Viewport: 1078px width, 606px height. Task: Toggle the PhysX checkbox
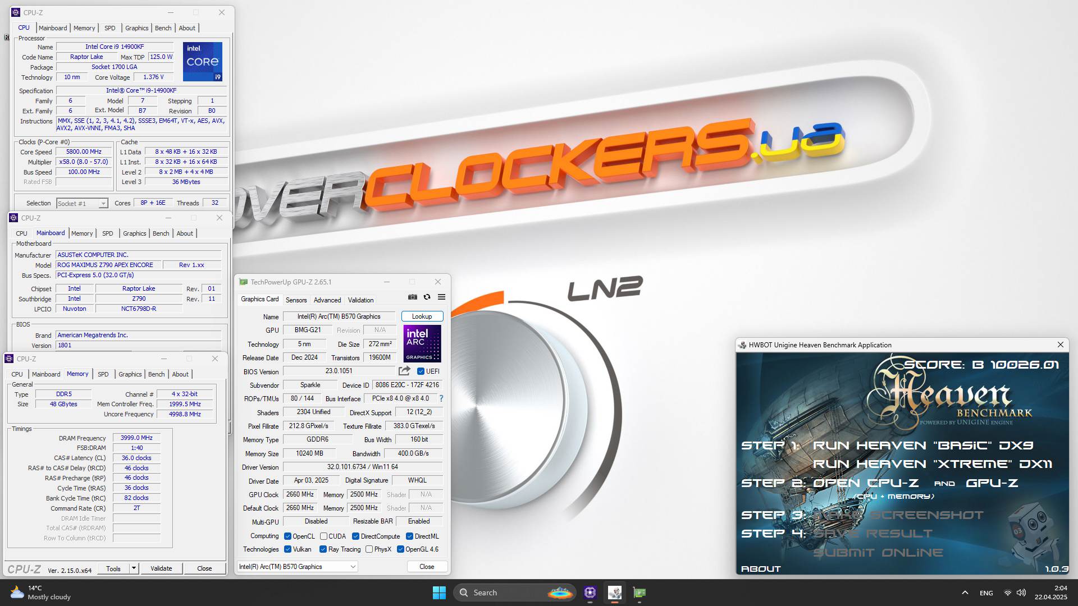coord(369,549)
